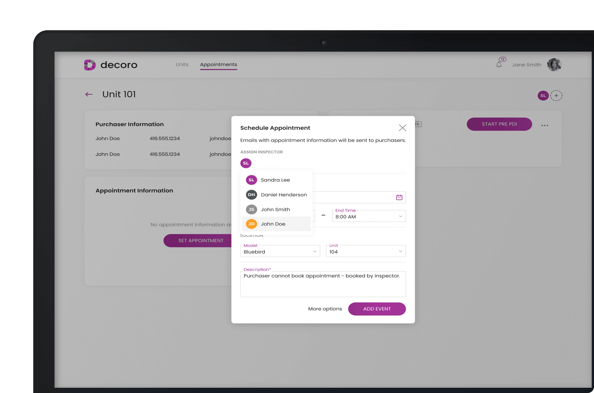Click the ADD EVENT button
Viewport: 594px width, 393px height.
coord(377,309)
